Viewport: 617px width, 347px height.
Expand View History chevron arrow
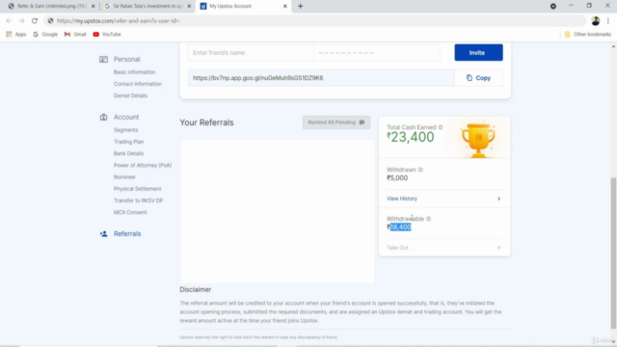[499, 199]
